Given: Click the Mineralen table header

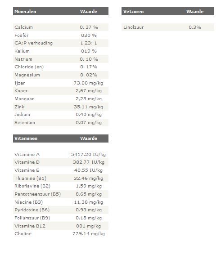Looking at the screenshot, I should (x=61, y=11).
